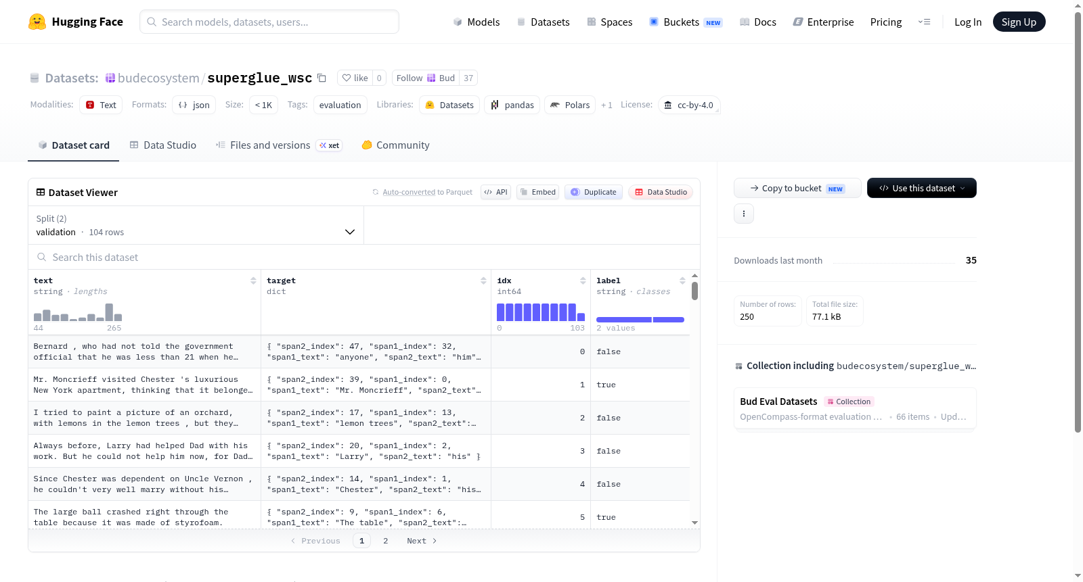Select page 1 in pagination
Viewport: 1083px width, 582px height.
click(x=361, y=541)
